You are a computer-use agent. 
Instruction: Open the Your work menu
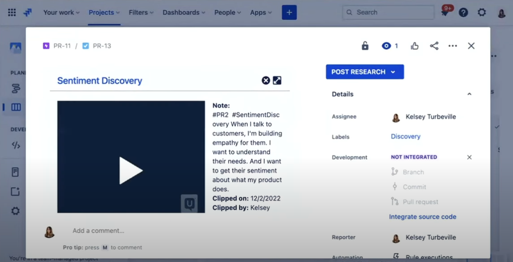[61, 13]
